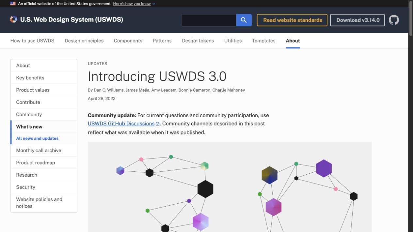Go to Design principles nav item
The image size is (413, 232).
click(x=84, y=41)
